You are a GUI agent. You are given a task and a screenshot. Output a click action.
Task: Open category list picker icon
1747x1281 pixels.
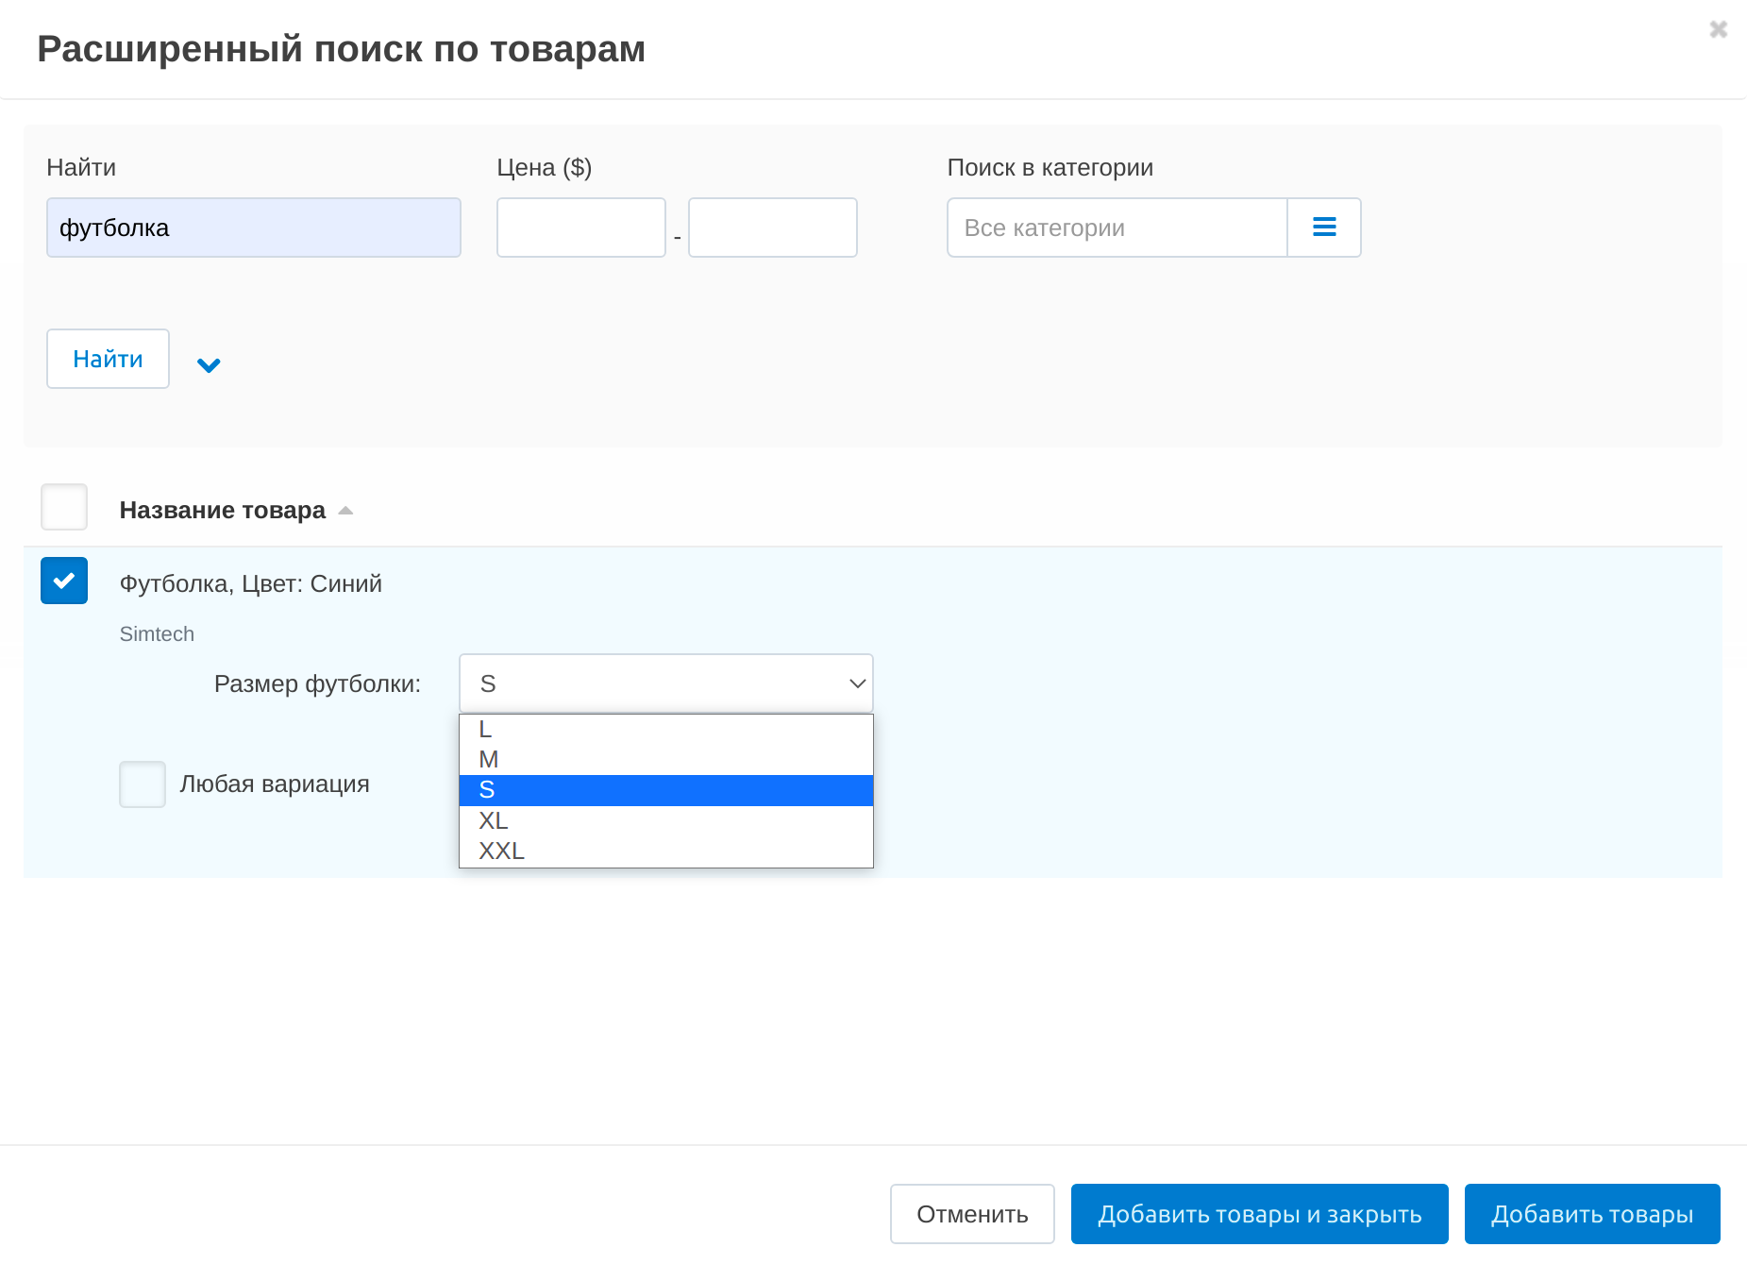click(1323, 228)
